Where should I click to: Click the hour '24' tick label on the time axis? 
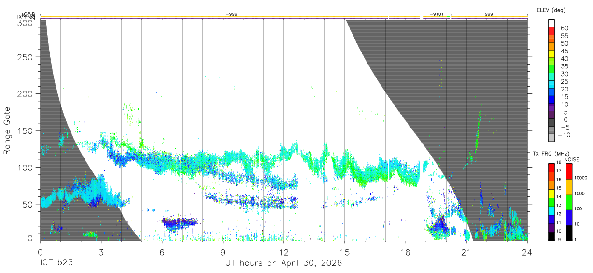click(527, 252)
